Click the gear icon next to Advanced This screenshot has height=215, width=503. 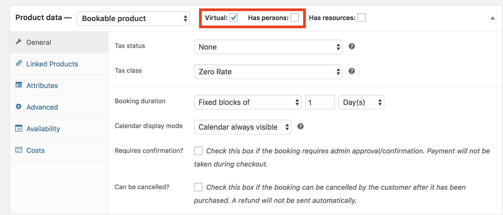coord(18,106)
